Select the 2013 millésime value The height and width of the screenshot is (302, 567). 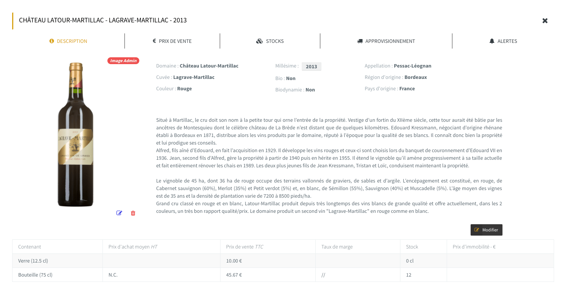[311, 66]
